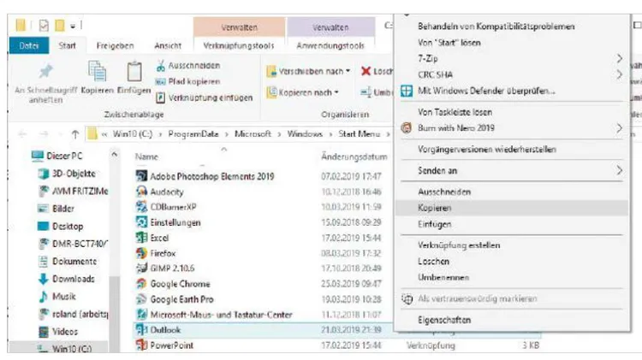Image resolution: width=642 pixels, height=360 pixels.
Task: Click the new folder icon in quick access toolbar
Action: click(x=60, y=26)
